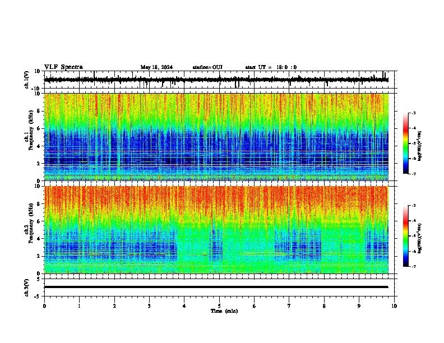Click ch.1 frequency axis tick "4"

click(39, 146)
